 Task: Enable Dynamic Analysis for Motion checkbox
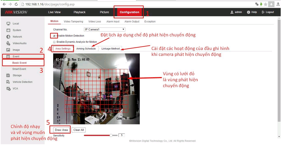pyautogui.click(x=54, y=42)
